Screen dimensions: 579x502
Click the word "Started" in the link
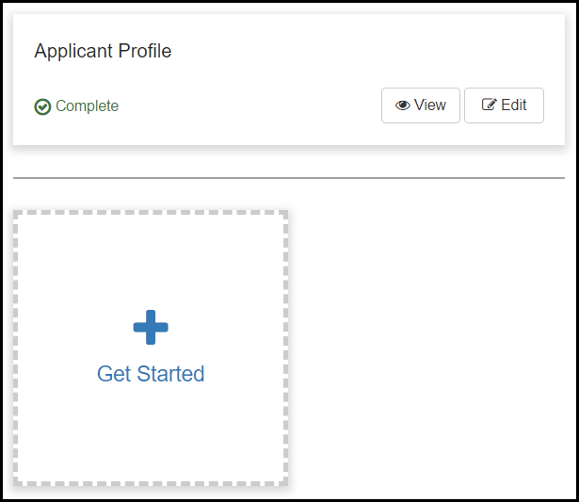(170, 374)
